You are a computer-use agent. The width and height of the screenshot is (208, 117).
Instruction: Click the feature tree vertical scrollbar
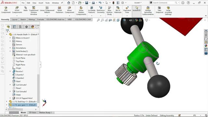click(38, 88)
